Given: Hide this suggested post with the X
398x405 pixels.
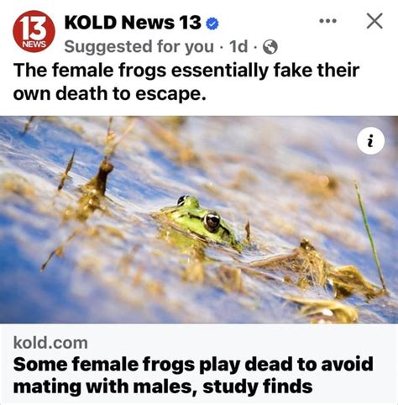Looking at the screenshot, I should coord(374,21).
